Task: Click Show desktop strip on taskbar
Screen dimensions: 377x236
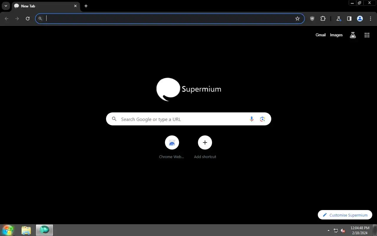Action: (x=375, y=230)
